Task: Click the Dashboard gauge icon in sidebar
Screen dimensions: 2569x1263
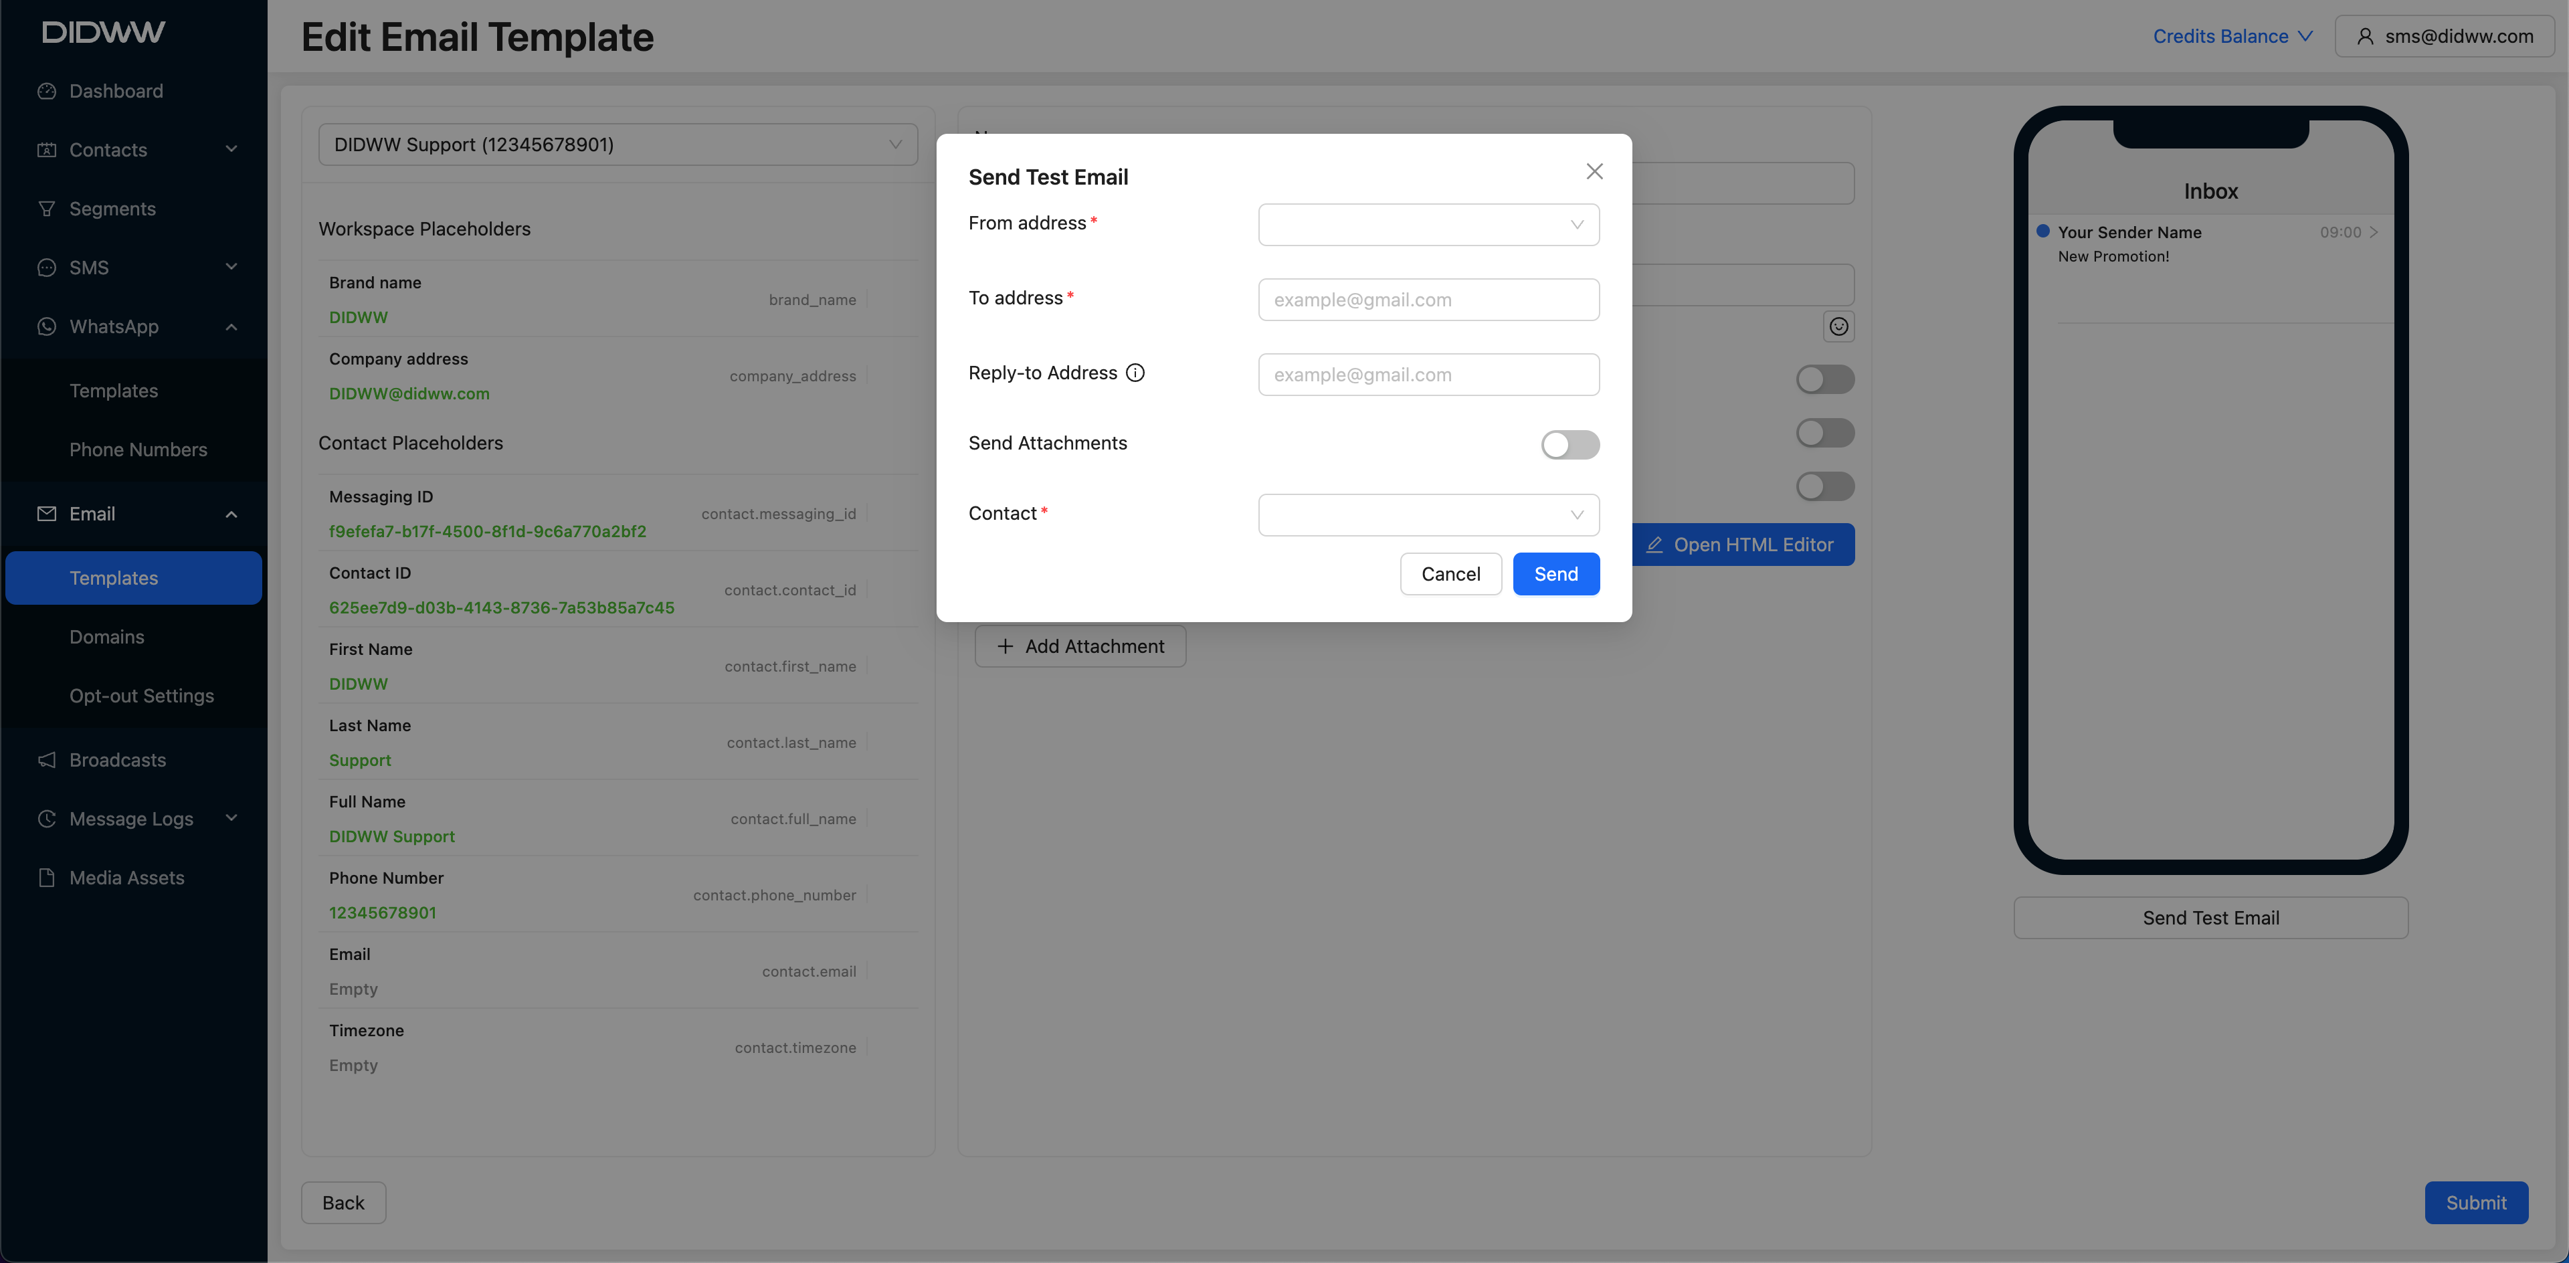Action: [x=46, y=92]
